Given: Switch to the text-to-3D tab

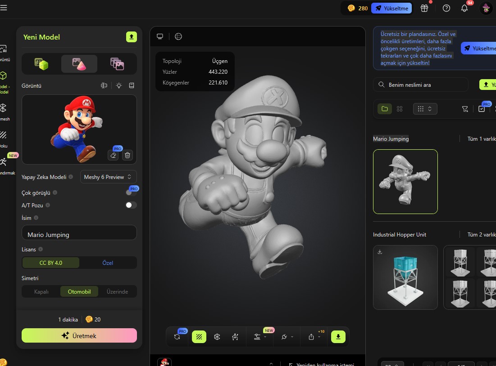Looking at the screenshot, I should 41,64.
